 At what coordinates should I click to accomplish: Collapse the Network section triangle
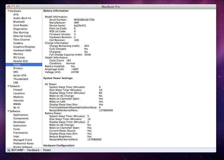pyautogui.click(x=8, y=86)
